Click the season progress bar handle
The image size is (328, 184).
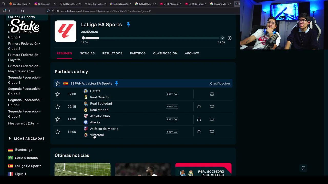point(83,38)
